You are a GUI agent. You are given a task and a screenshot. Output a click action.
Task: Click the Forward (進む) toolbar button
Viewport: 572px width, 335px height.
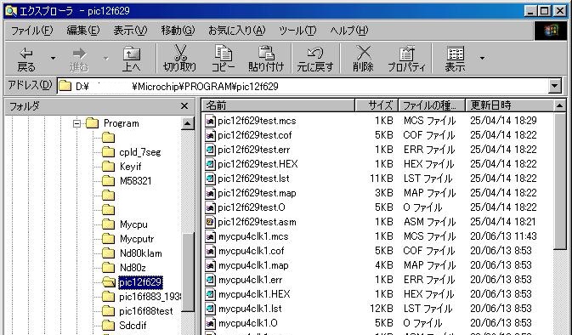(x=79, y=60)
